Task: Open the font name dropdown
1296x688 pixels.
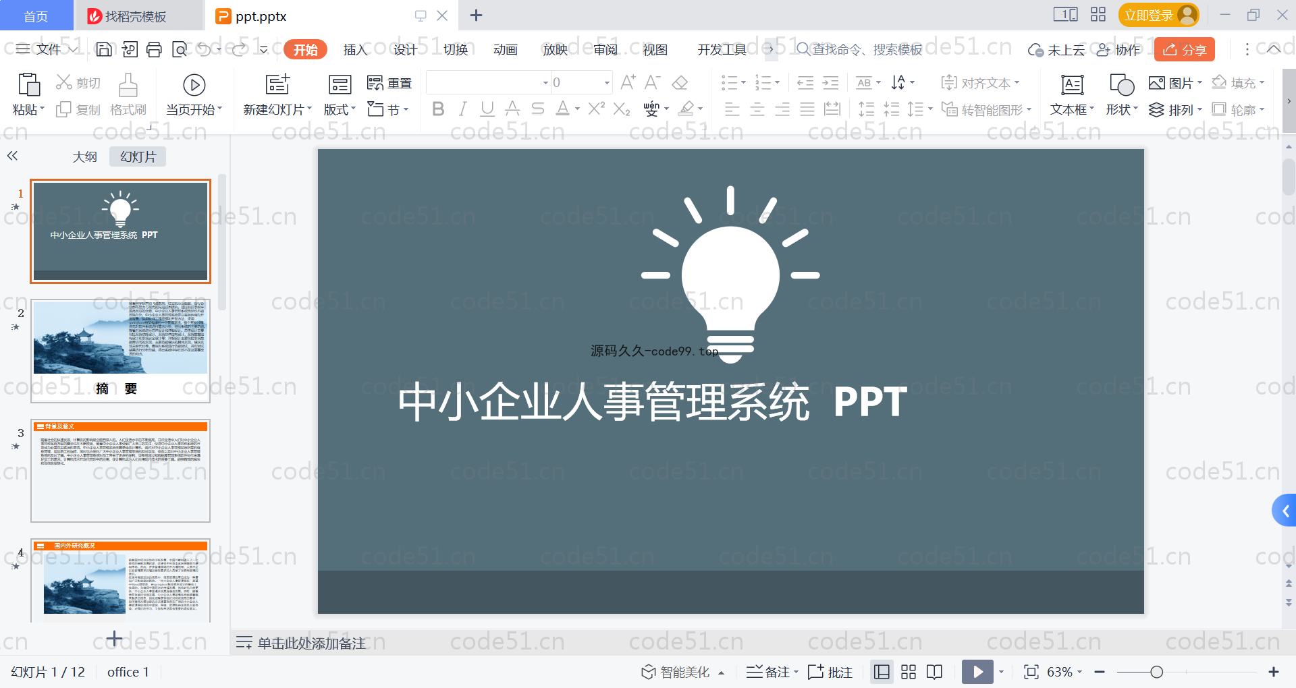Action: [545, 83]
